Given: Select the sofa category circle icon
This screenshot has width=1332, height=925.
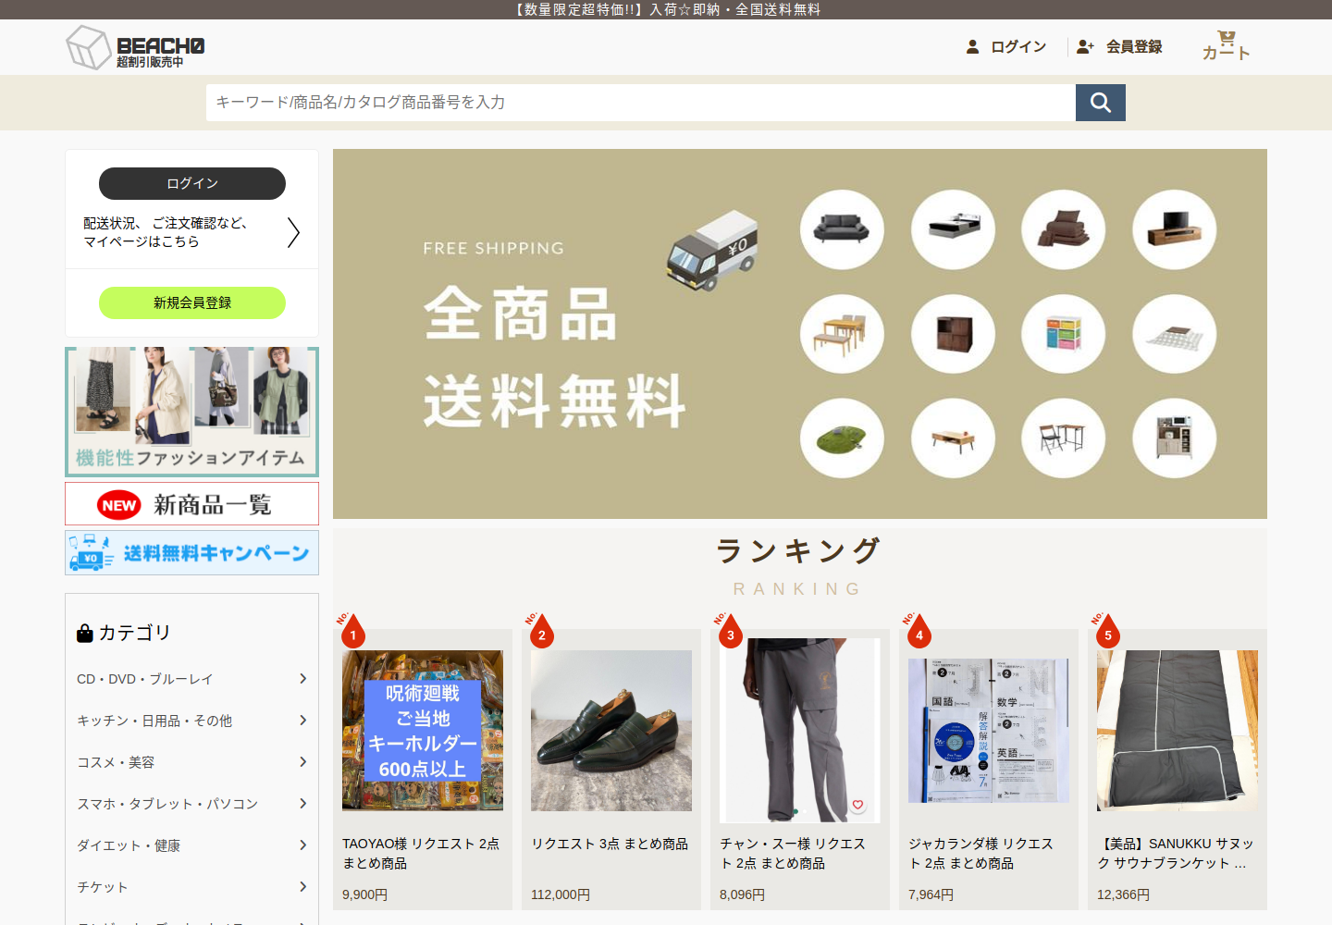Looking at the screenshot, I should click(842, 229).
